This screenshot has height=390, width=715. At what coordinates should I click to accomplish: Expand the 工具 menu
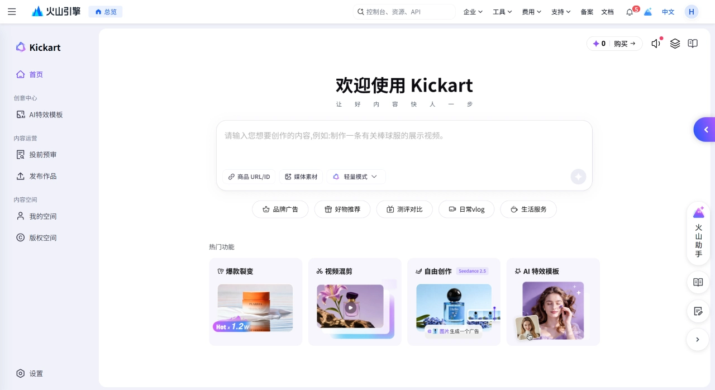[502, 12]
